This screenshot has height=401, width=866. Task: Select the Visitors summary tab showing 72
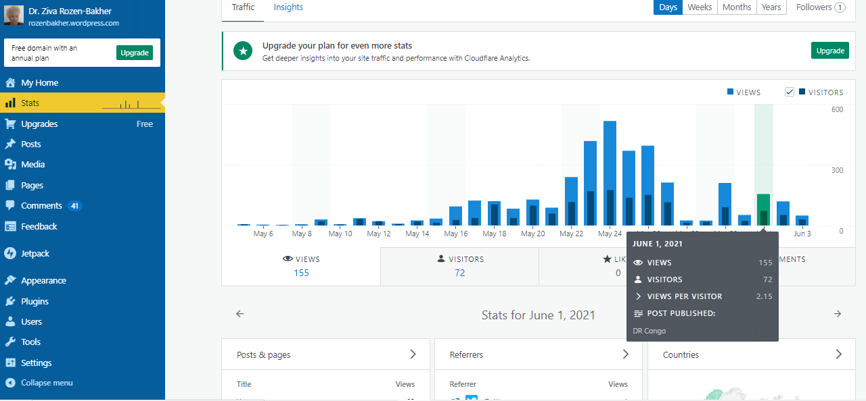(460, 266)
